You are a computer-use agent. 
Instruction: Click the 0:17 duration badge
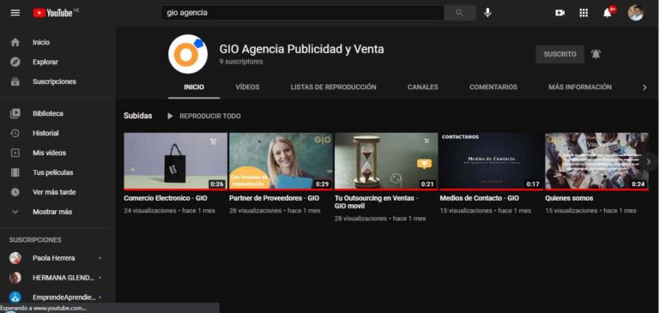click(x=533, y=184)
